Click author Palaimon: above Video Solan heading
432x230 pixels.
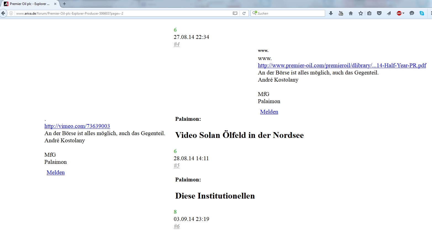(188, 119)
